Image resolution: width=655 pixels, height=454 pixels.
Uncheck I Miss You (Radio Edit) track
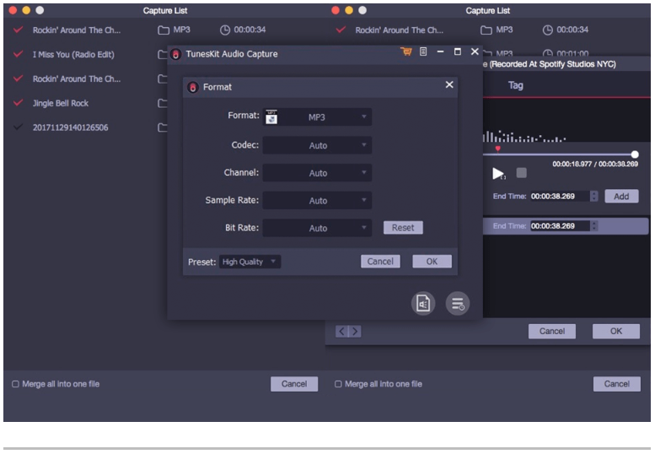[x=18, y=54]
